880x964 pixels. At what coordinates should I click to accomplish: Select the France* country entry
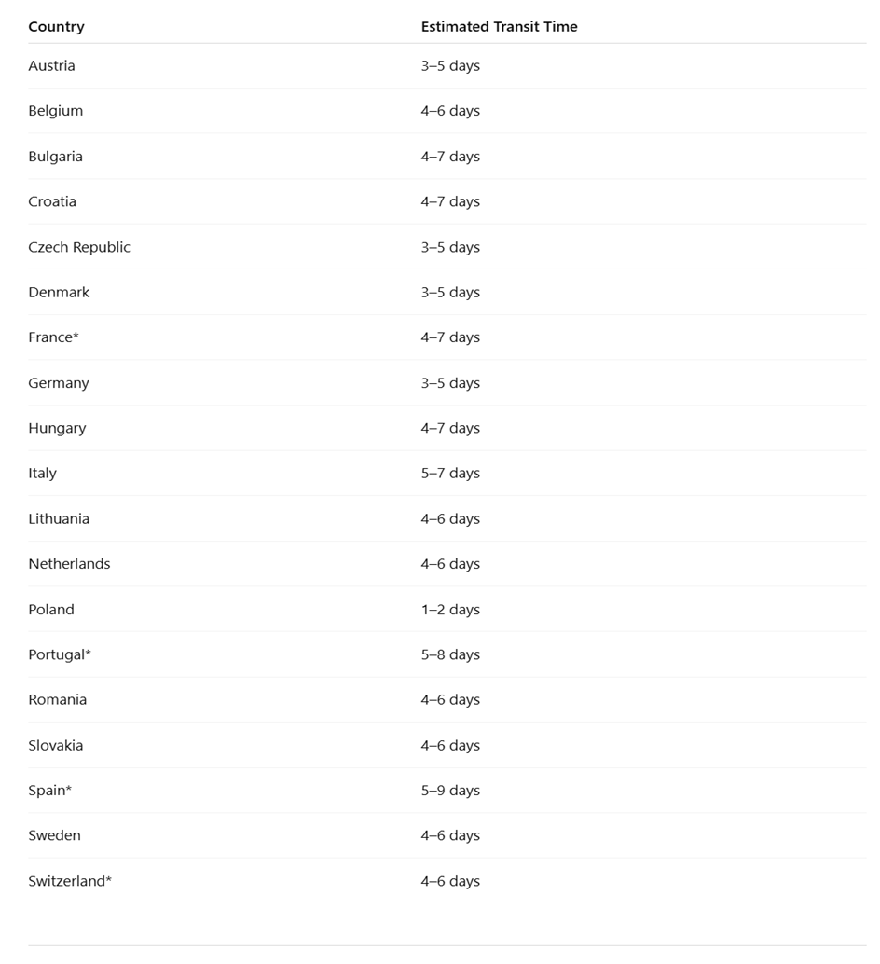click(x=53, y=337)
